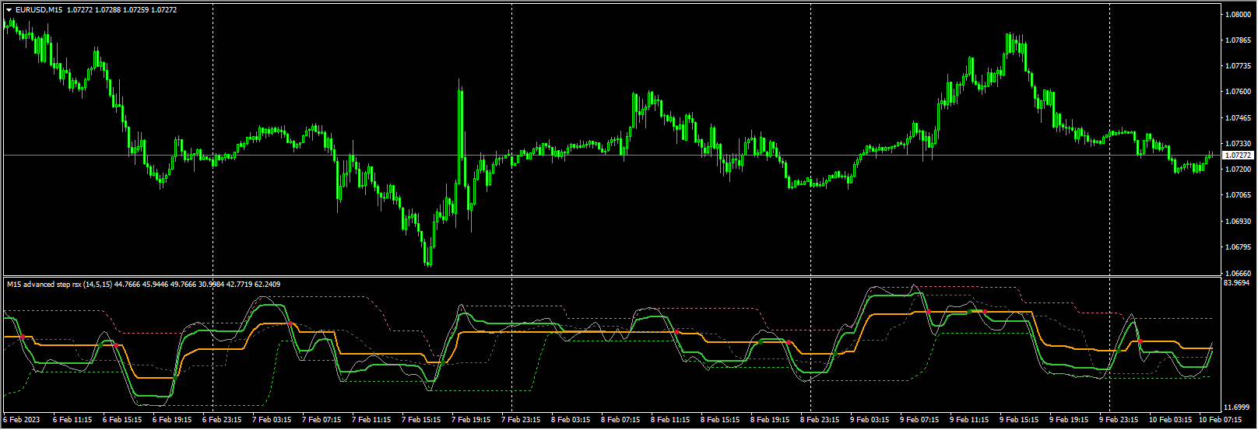Image resolution: width=1258 pixels, height=430 pixels.
Task: Click the 1.06795 price scale label
Action: click(1238, 247)
